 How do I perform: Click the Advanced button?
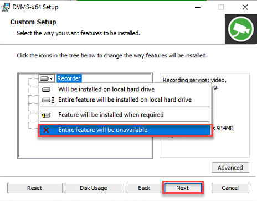tap(230, 167)
